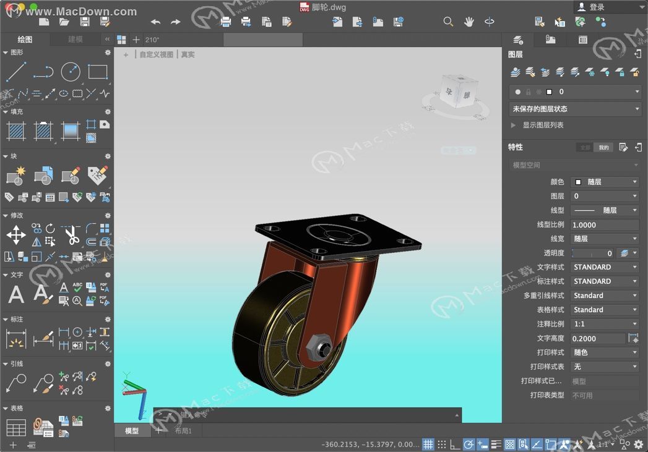Click the Undo arrow
This screenshot has height=452, width=648.
click(155, 22)
